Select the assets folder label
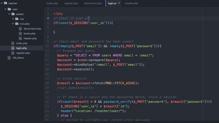 (20, 14)
